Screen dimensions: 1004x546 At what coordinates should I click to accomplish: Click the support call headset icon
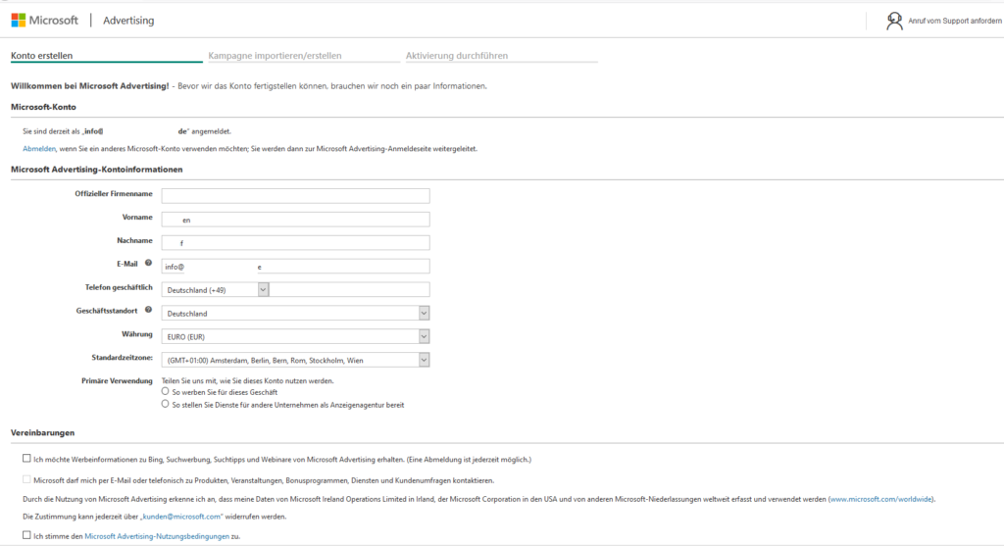pos(894,21)
